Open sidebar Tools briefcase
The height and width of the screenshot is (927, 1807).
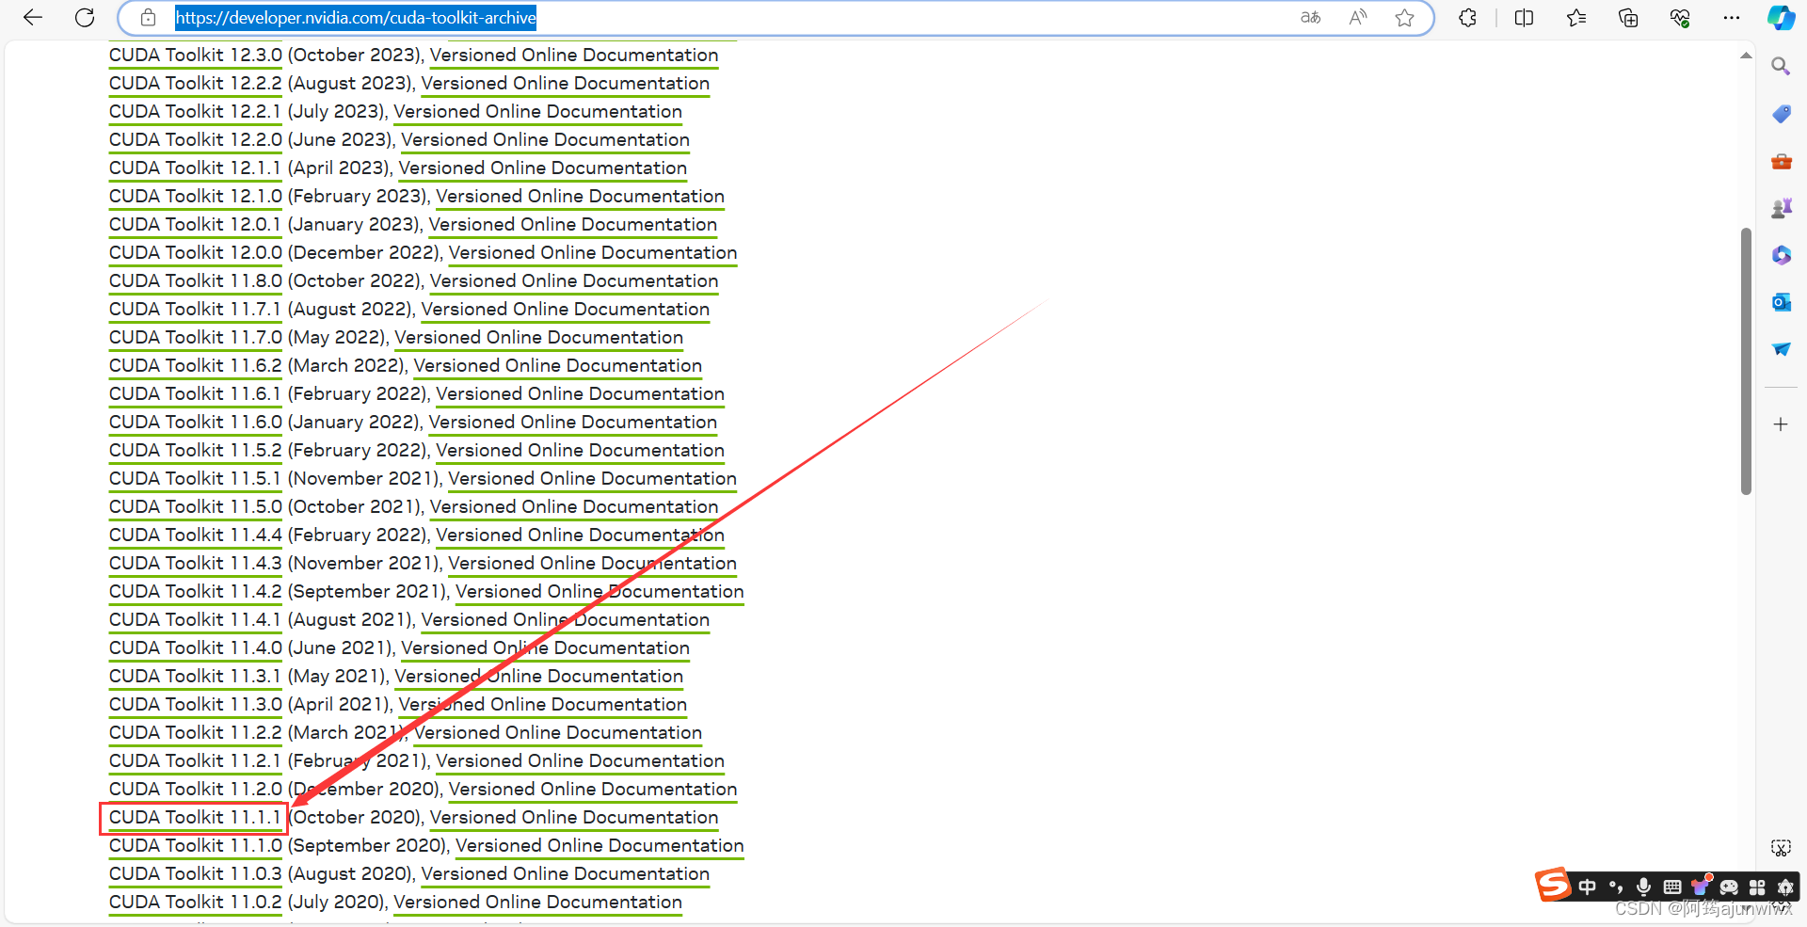[x=1781, y=161]
